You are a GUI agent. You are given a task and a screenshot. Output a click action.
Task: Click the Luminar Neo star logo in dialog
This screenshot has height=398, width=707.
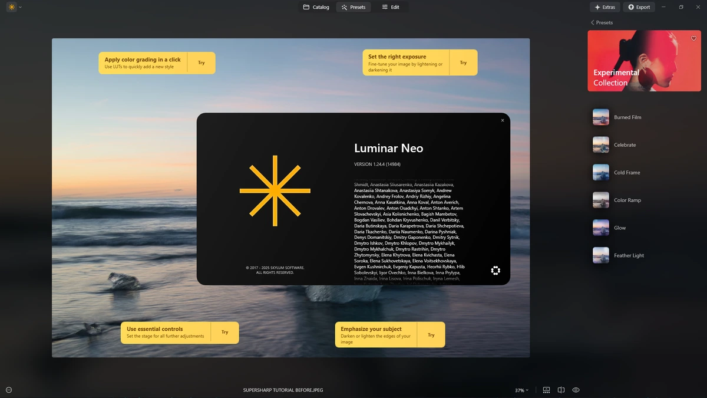(275, 190)
